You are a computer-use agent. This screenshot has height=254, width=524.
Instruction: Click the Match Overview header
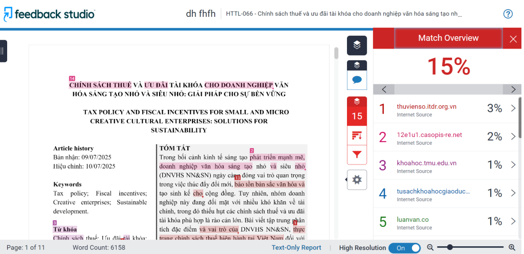tap(448, 38)
